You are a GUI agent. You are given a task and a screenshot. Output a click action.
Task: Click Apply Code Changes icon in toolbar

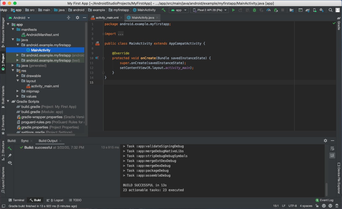(247, 10)
